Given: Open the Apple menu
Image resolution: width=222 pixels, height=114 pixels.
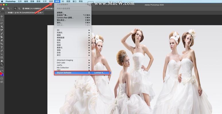Looking at the screenshot, I should pyautogui.click(x=2, y=1).
